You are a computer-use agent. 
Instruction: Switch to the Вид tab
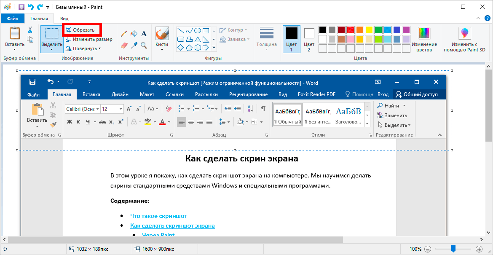coord(64,19)
